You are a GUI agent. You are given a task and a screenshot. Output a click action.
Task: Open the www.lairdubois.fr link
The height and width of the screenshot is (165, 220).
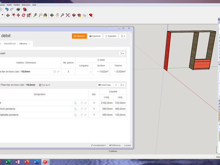pyautogui.click(x=99, y=145)
